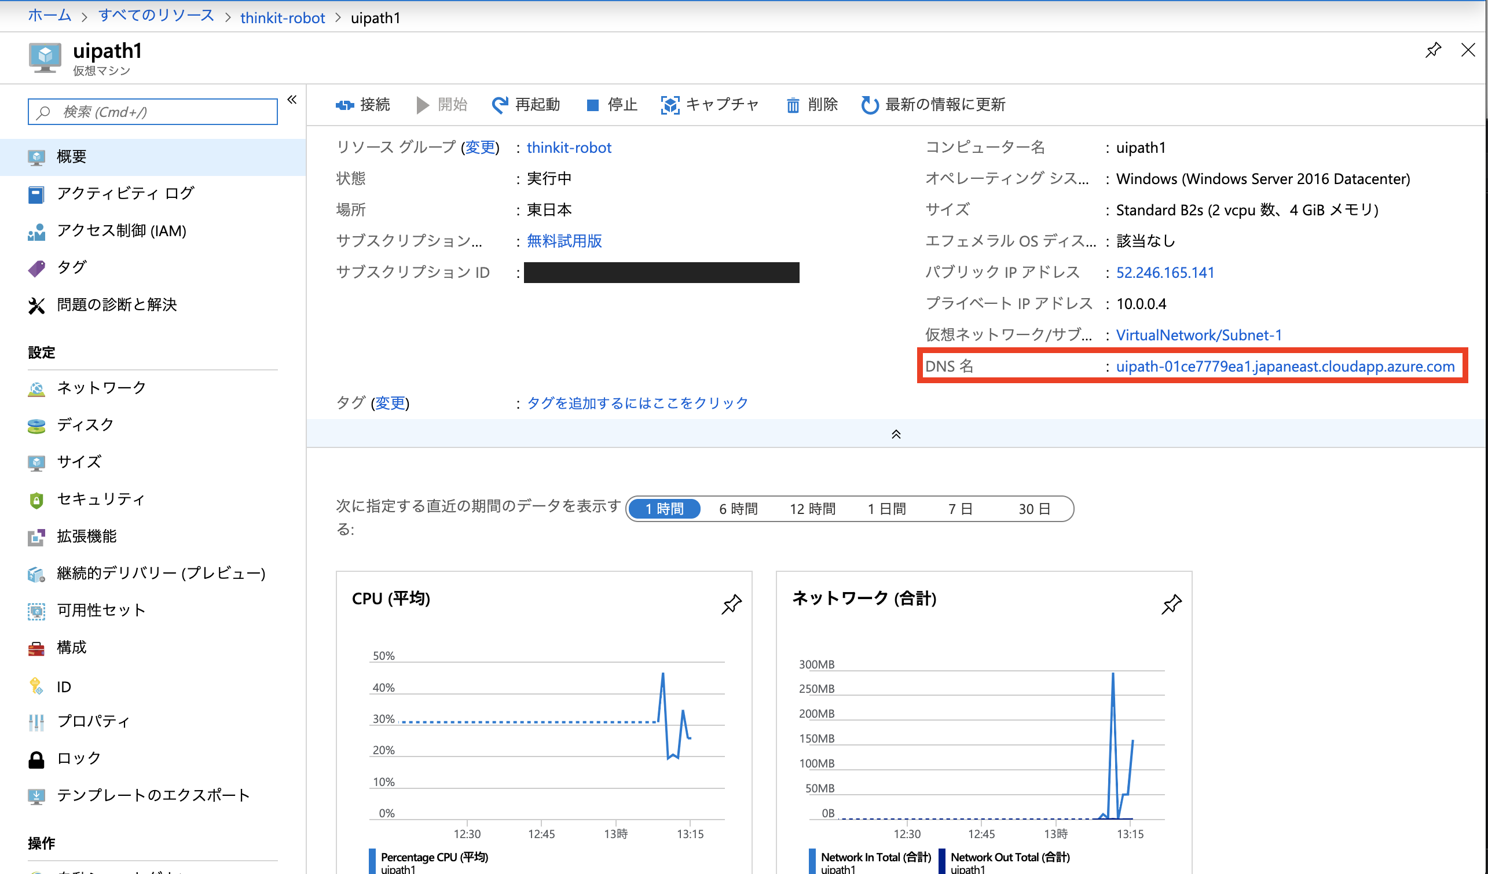
Task: Pin the CPU (平均) chart to dashboard
Action: (x=731, y=604)
